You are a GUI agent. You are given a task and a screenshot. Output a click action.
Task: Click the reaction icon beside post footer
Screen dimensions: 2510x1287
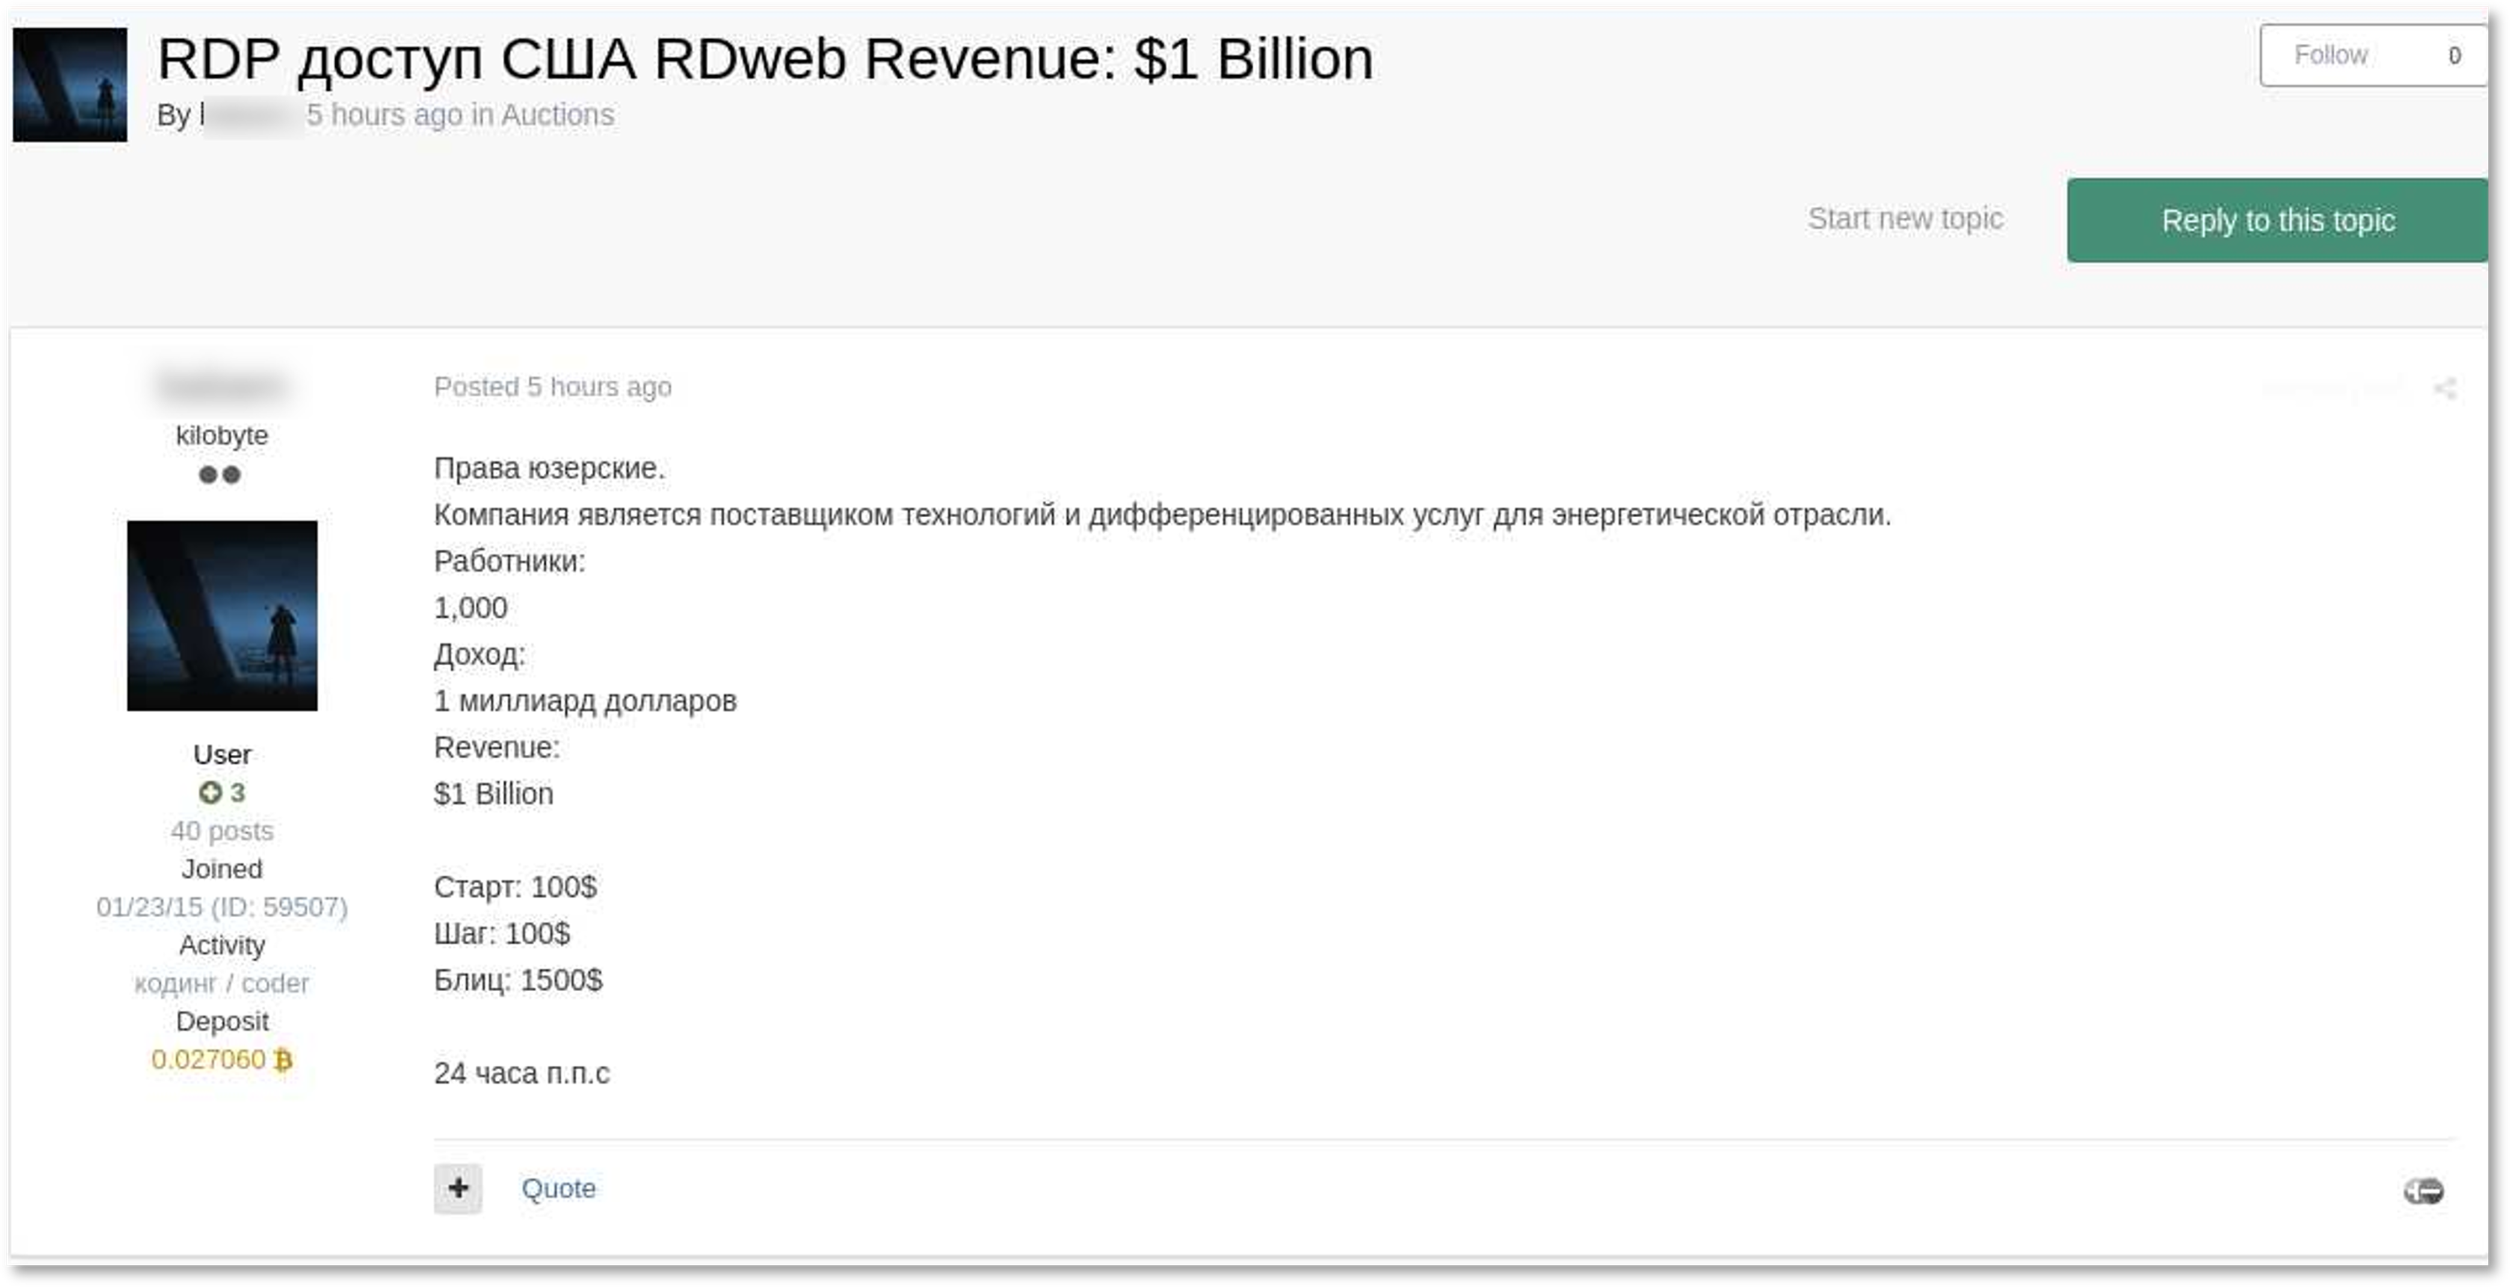[2423, 1191]
